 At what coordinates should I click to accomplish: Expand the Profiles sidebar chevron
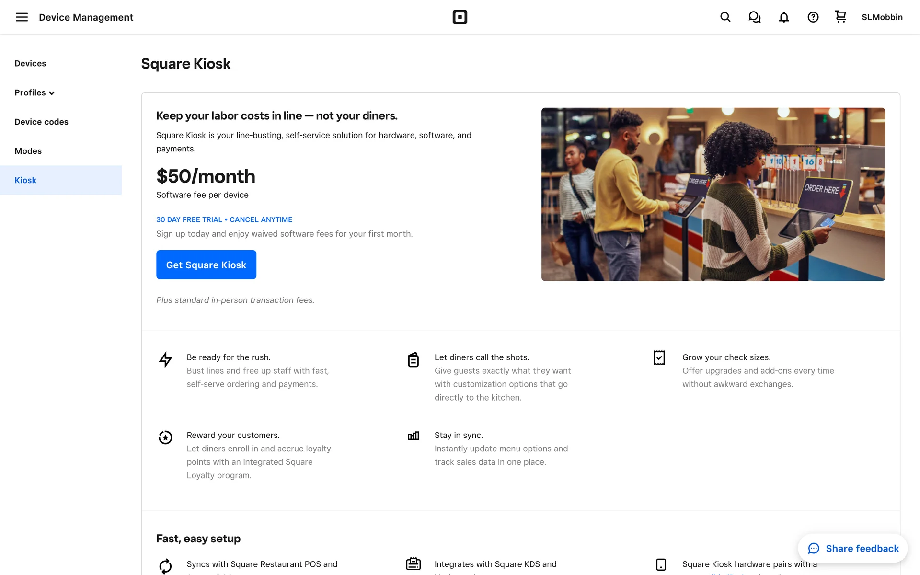pos(52,93)
